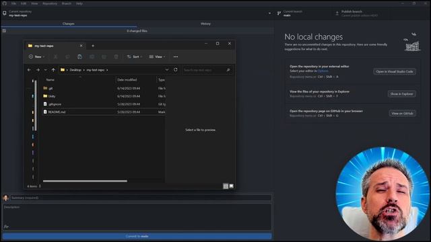
Task: Refresh the Explorer folder view
Action: coord(175,70)
